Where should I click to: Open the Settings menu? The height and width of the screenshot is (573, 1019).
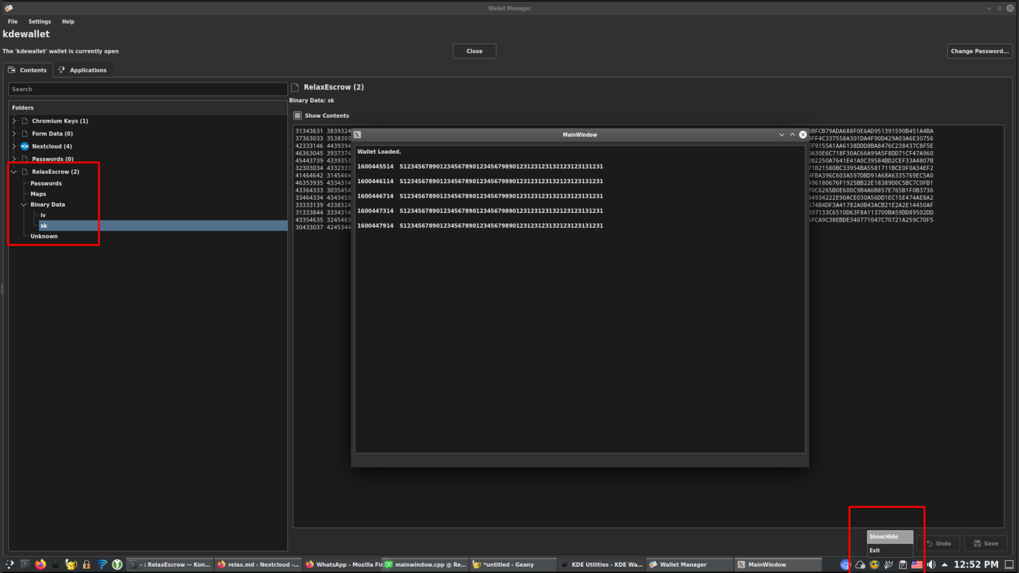click(x=40, y=21)
